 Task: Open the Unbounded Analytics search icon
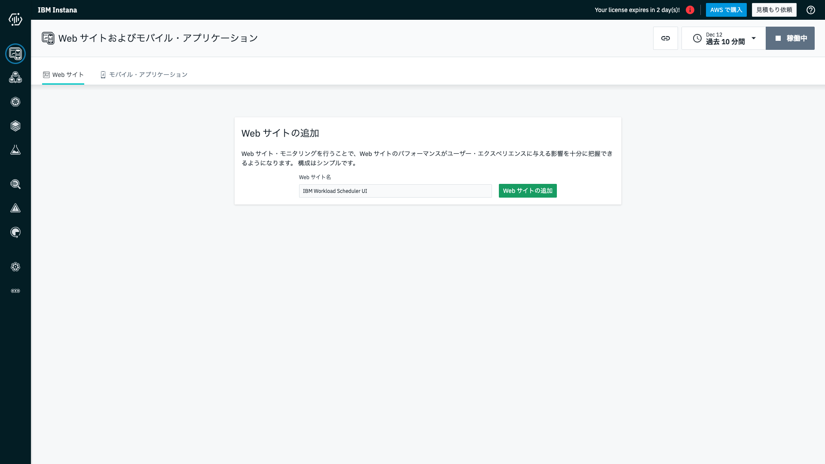pyautogui.click(x=15, y=184)
